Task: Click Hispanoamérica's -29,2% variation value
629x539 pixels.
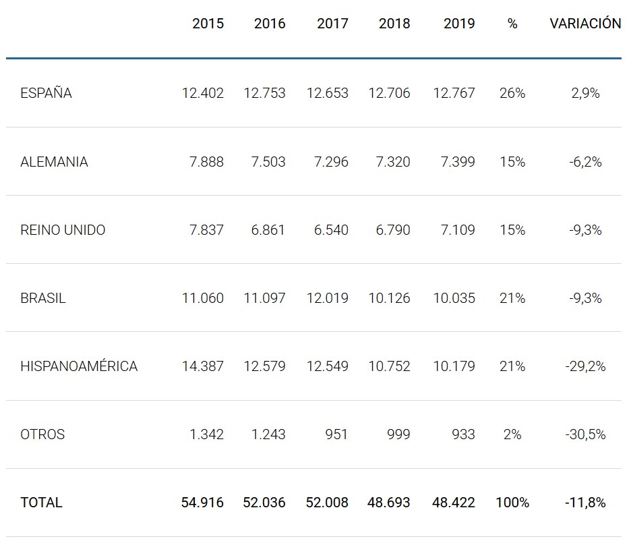Action: click(x=585, y=366)
